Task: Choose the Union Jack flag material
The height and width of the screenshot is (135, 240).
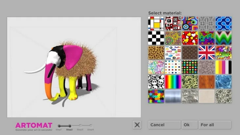Action: tap(206, 53)
